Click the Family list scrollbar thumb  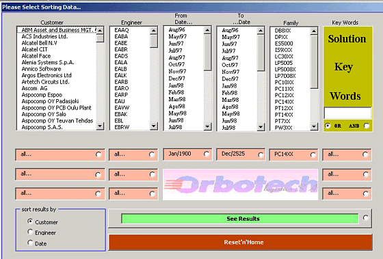click(314, 62)
